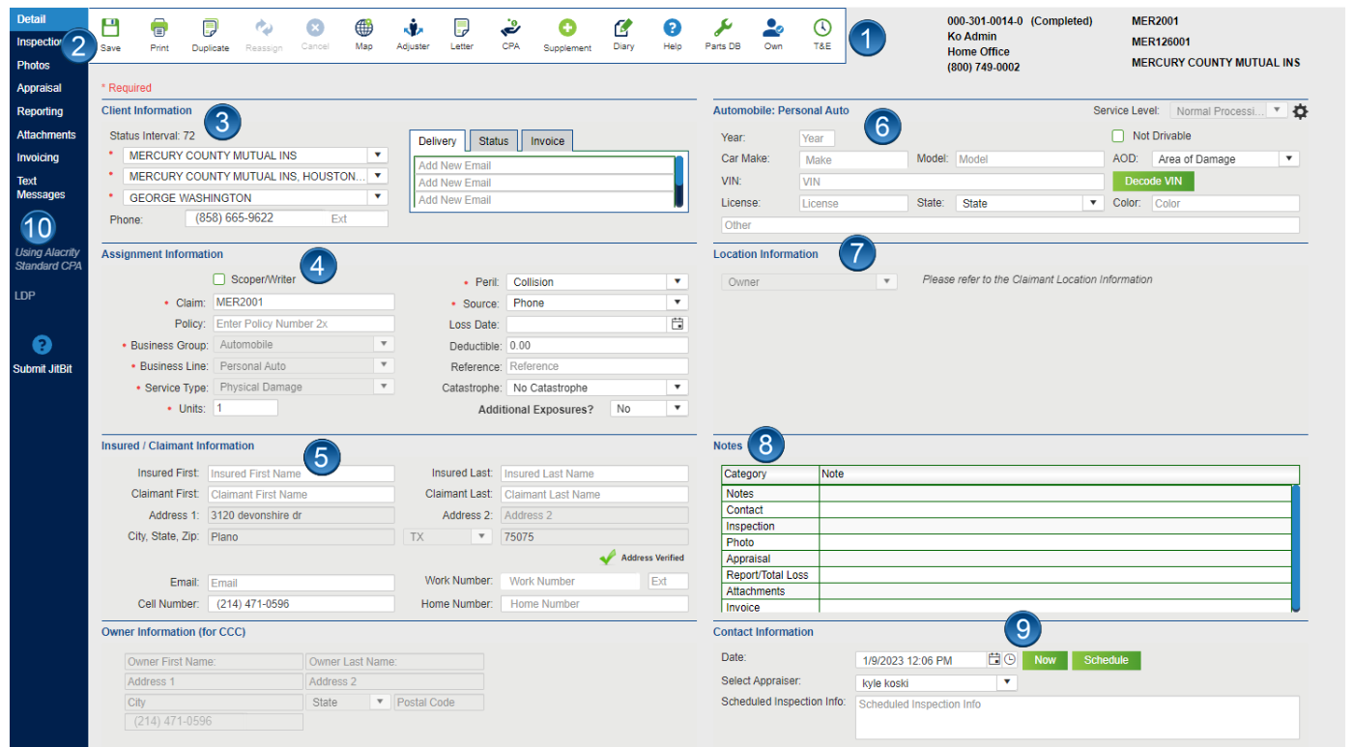The image size is (1354, 747).
Task: Expand the Peril dropdown
Action: click(678, 281)
